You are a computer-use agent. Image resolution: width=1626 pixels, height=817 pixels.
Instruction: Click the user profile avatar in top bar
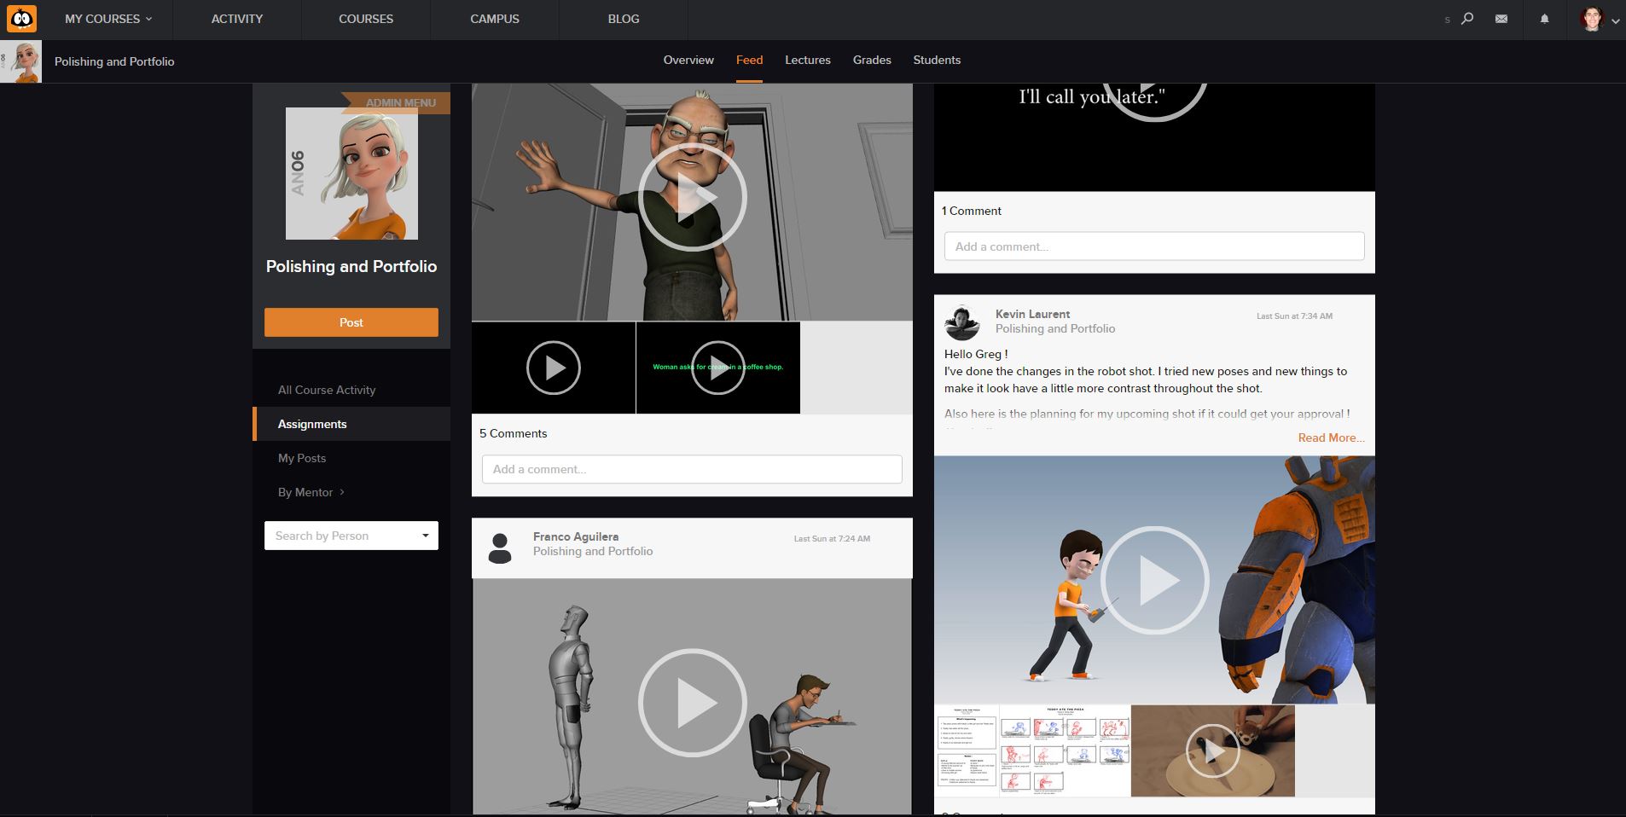point(1592,19)
